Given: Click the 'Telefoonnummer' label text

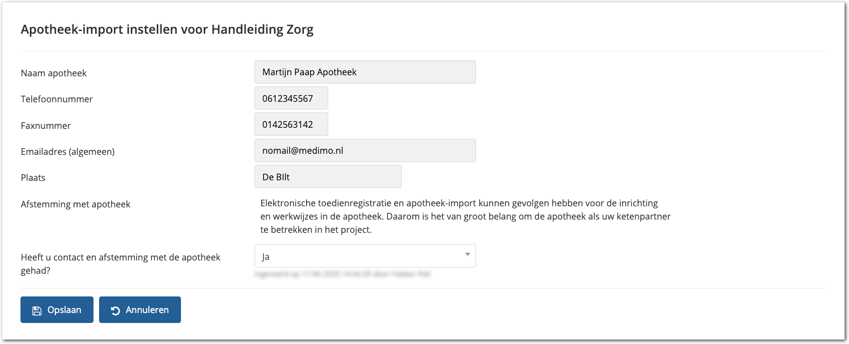Looking at the screenshot, I should (x=56, y=100).
